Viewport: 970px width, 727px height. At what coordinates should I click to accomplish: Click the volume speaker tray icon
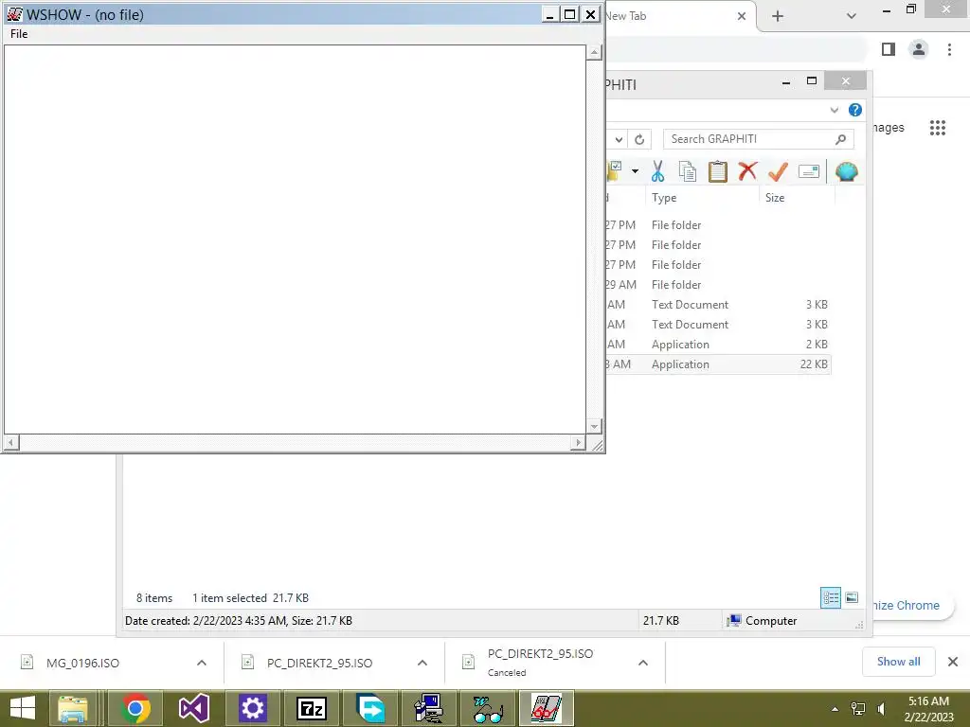[x=882, y=709]
